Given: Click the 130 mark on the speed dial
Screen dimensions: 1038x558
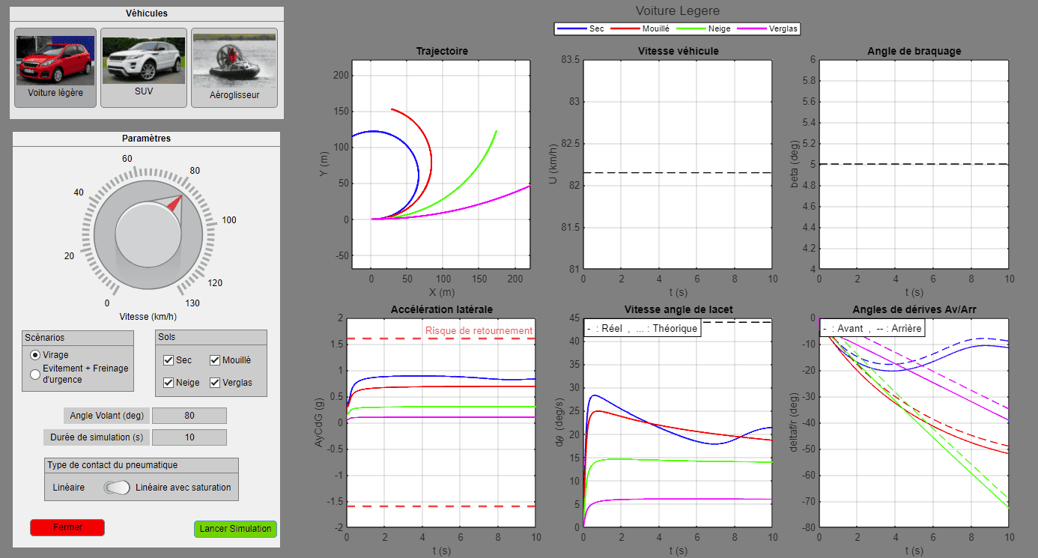Looking at the screenshot, I should pyautogui.click(x=192, y=303).
